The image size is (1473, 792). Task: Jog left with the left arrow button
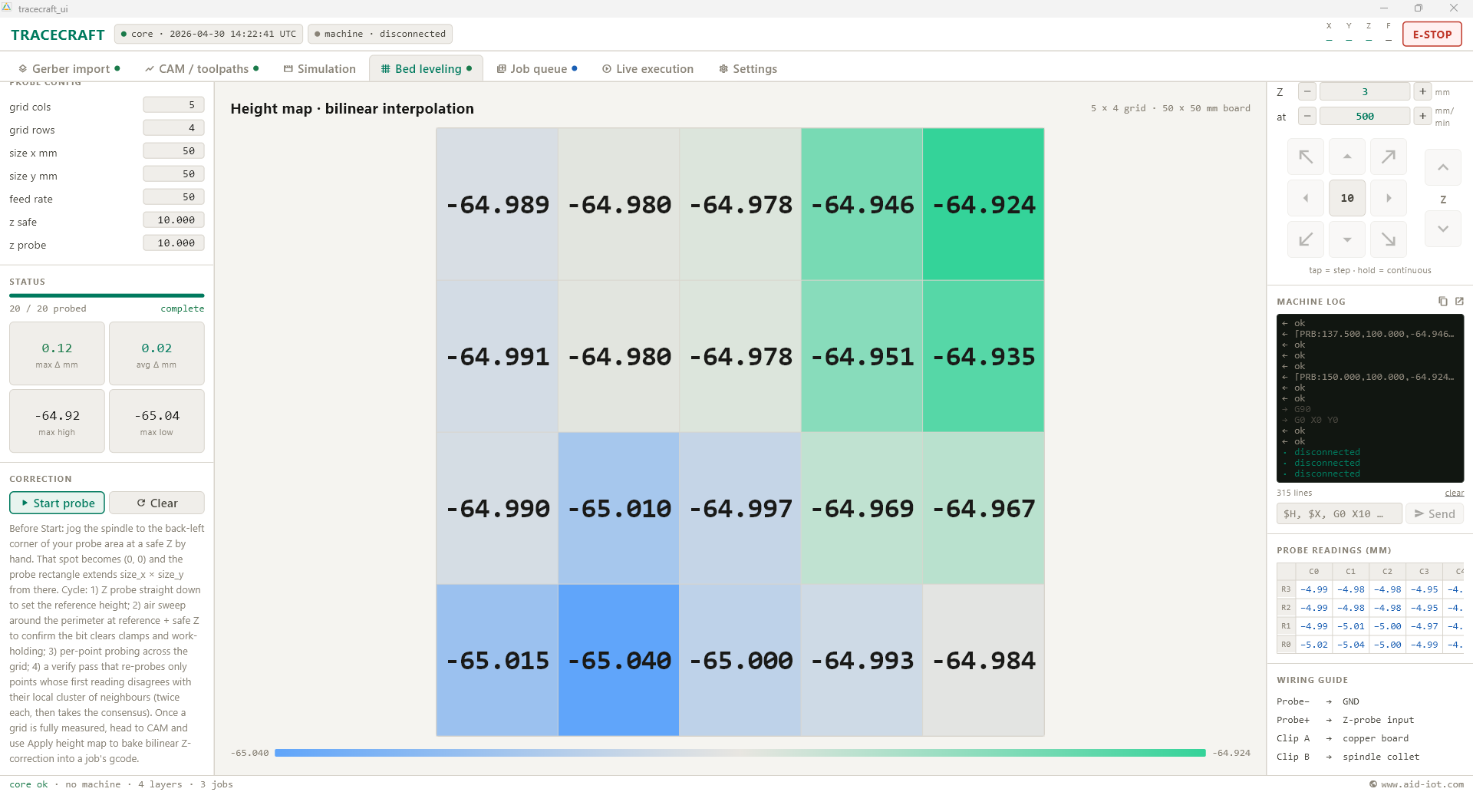tap(1306, 198)
